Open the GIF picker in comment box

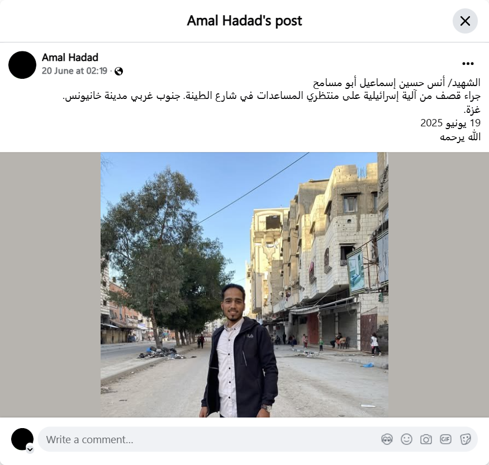pyautogui.click(x=445, y=439)
